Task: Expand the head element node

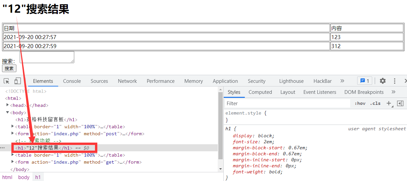Action: click(8, 105)
